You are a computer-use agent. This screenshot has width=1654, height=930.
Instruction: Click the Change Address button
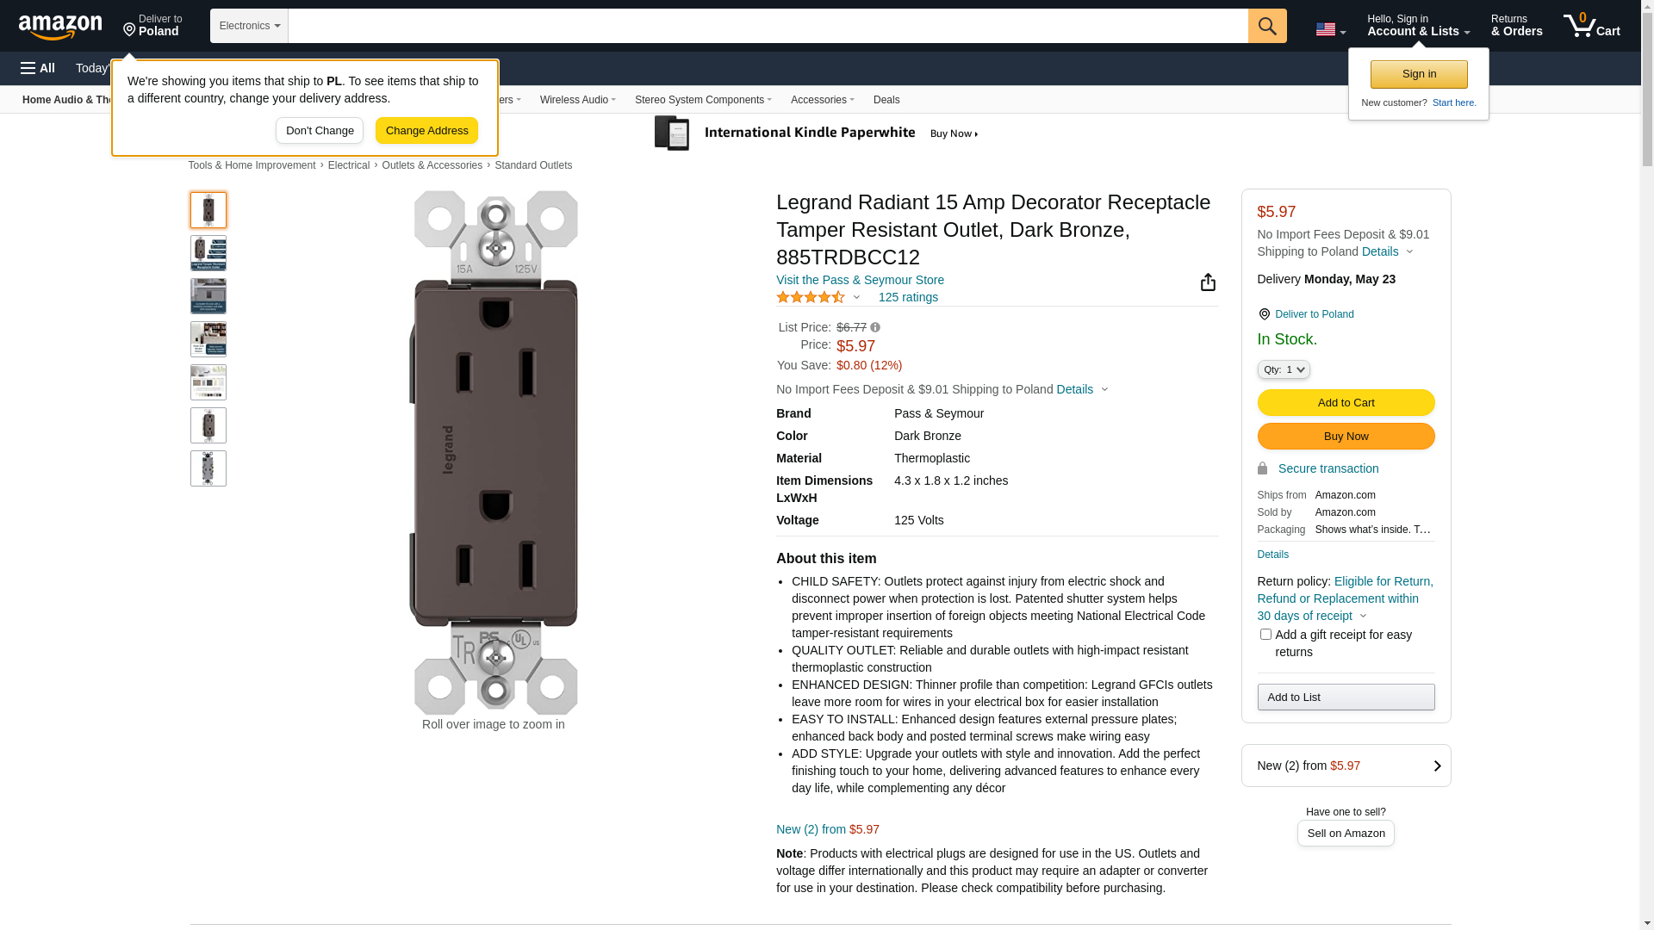426,131
